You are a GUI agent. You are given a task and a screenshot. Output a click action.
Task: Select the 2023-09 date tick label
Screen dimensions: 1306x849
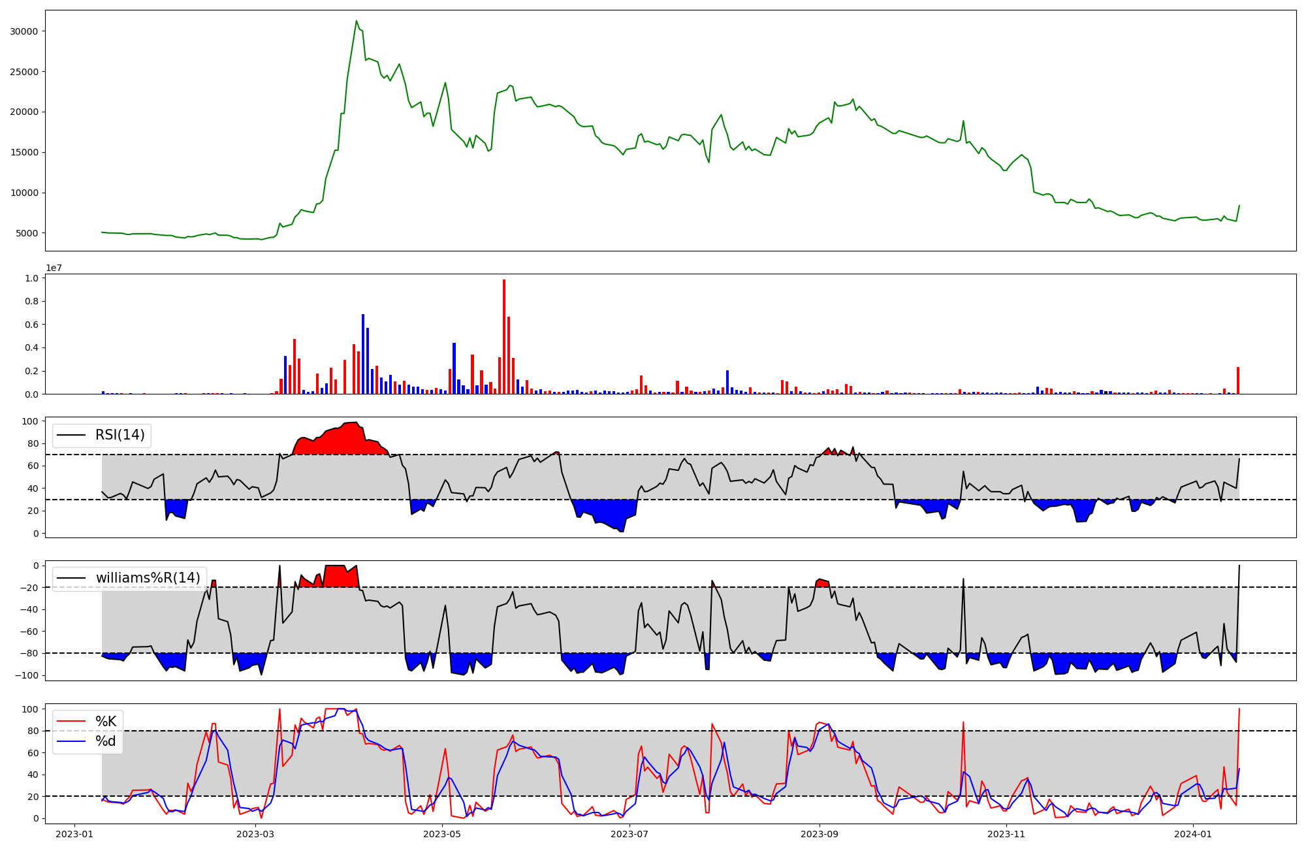point(819,834)
